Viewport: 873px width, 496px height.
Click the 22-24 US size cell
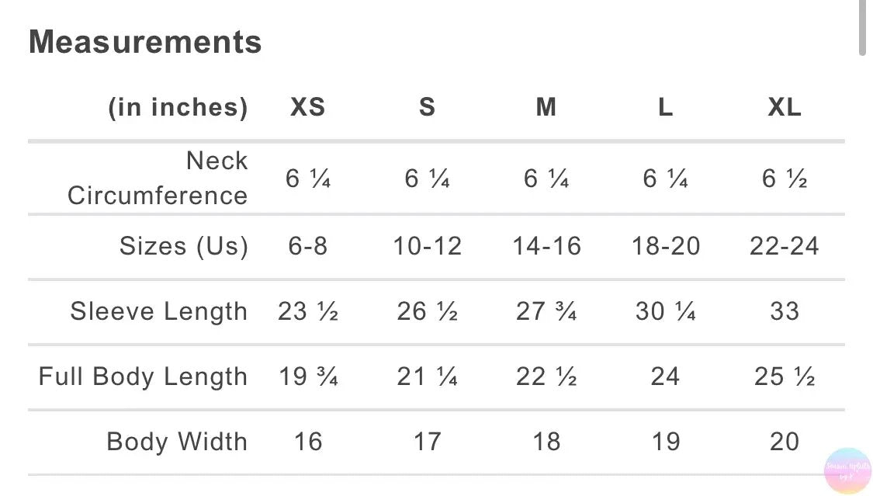784,246
